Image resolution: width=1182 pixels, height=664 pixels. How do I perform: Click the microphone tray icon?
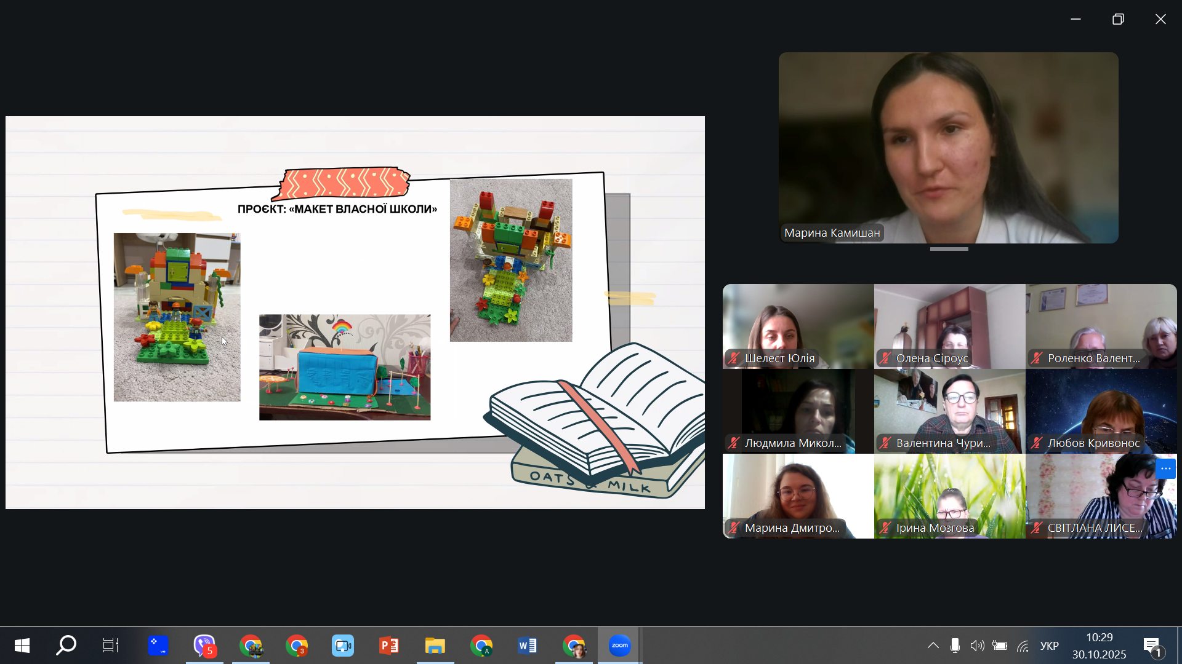tap(955, 646)
